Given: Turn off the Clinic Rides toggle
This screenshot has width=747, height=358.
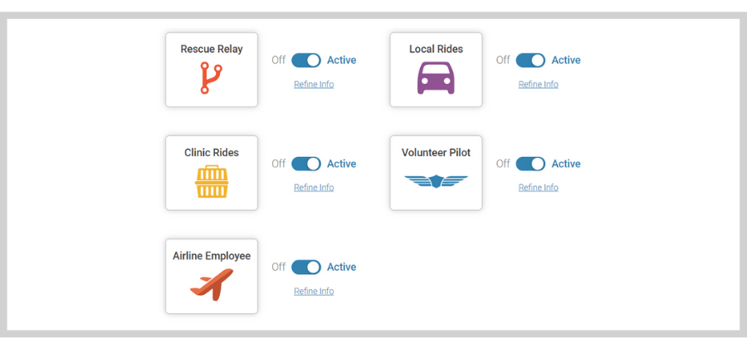Looking at the screenshot, I should pos(305,164).
